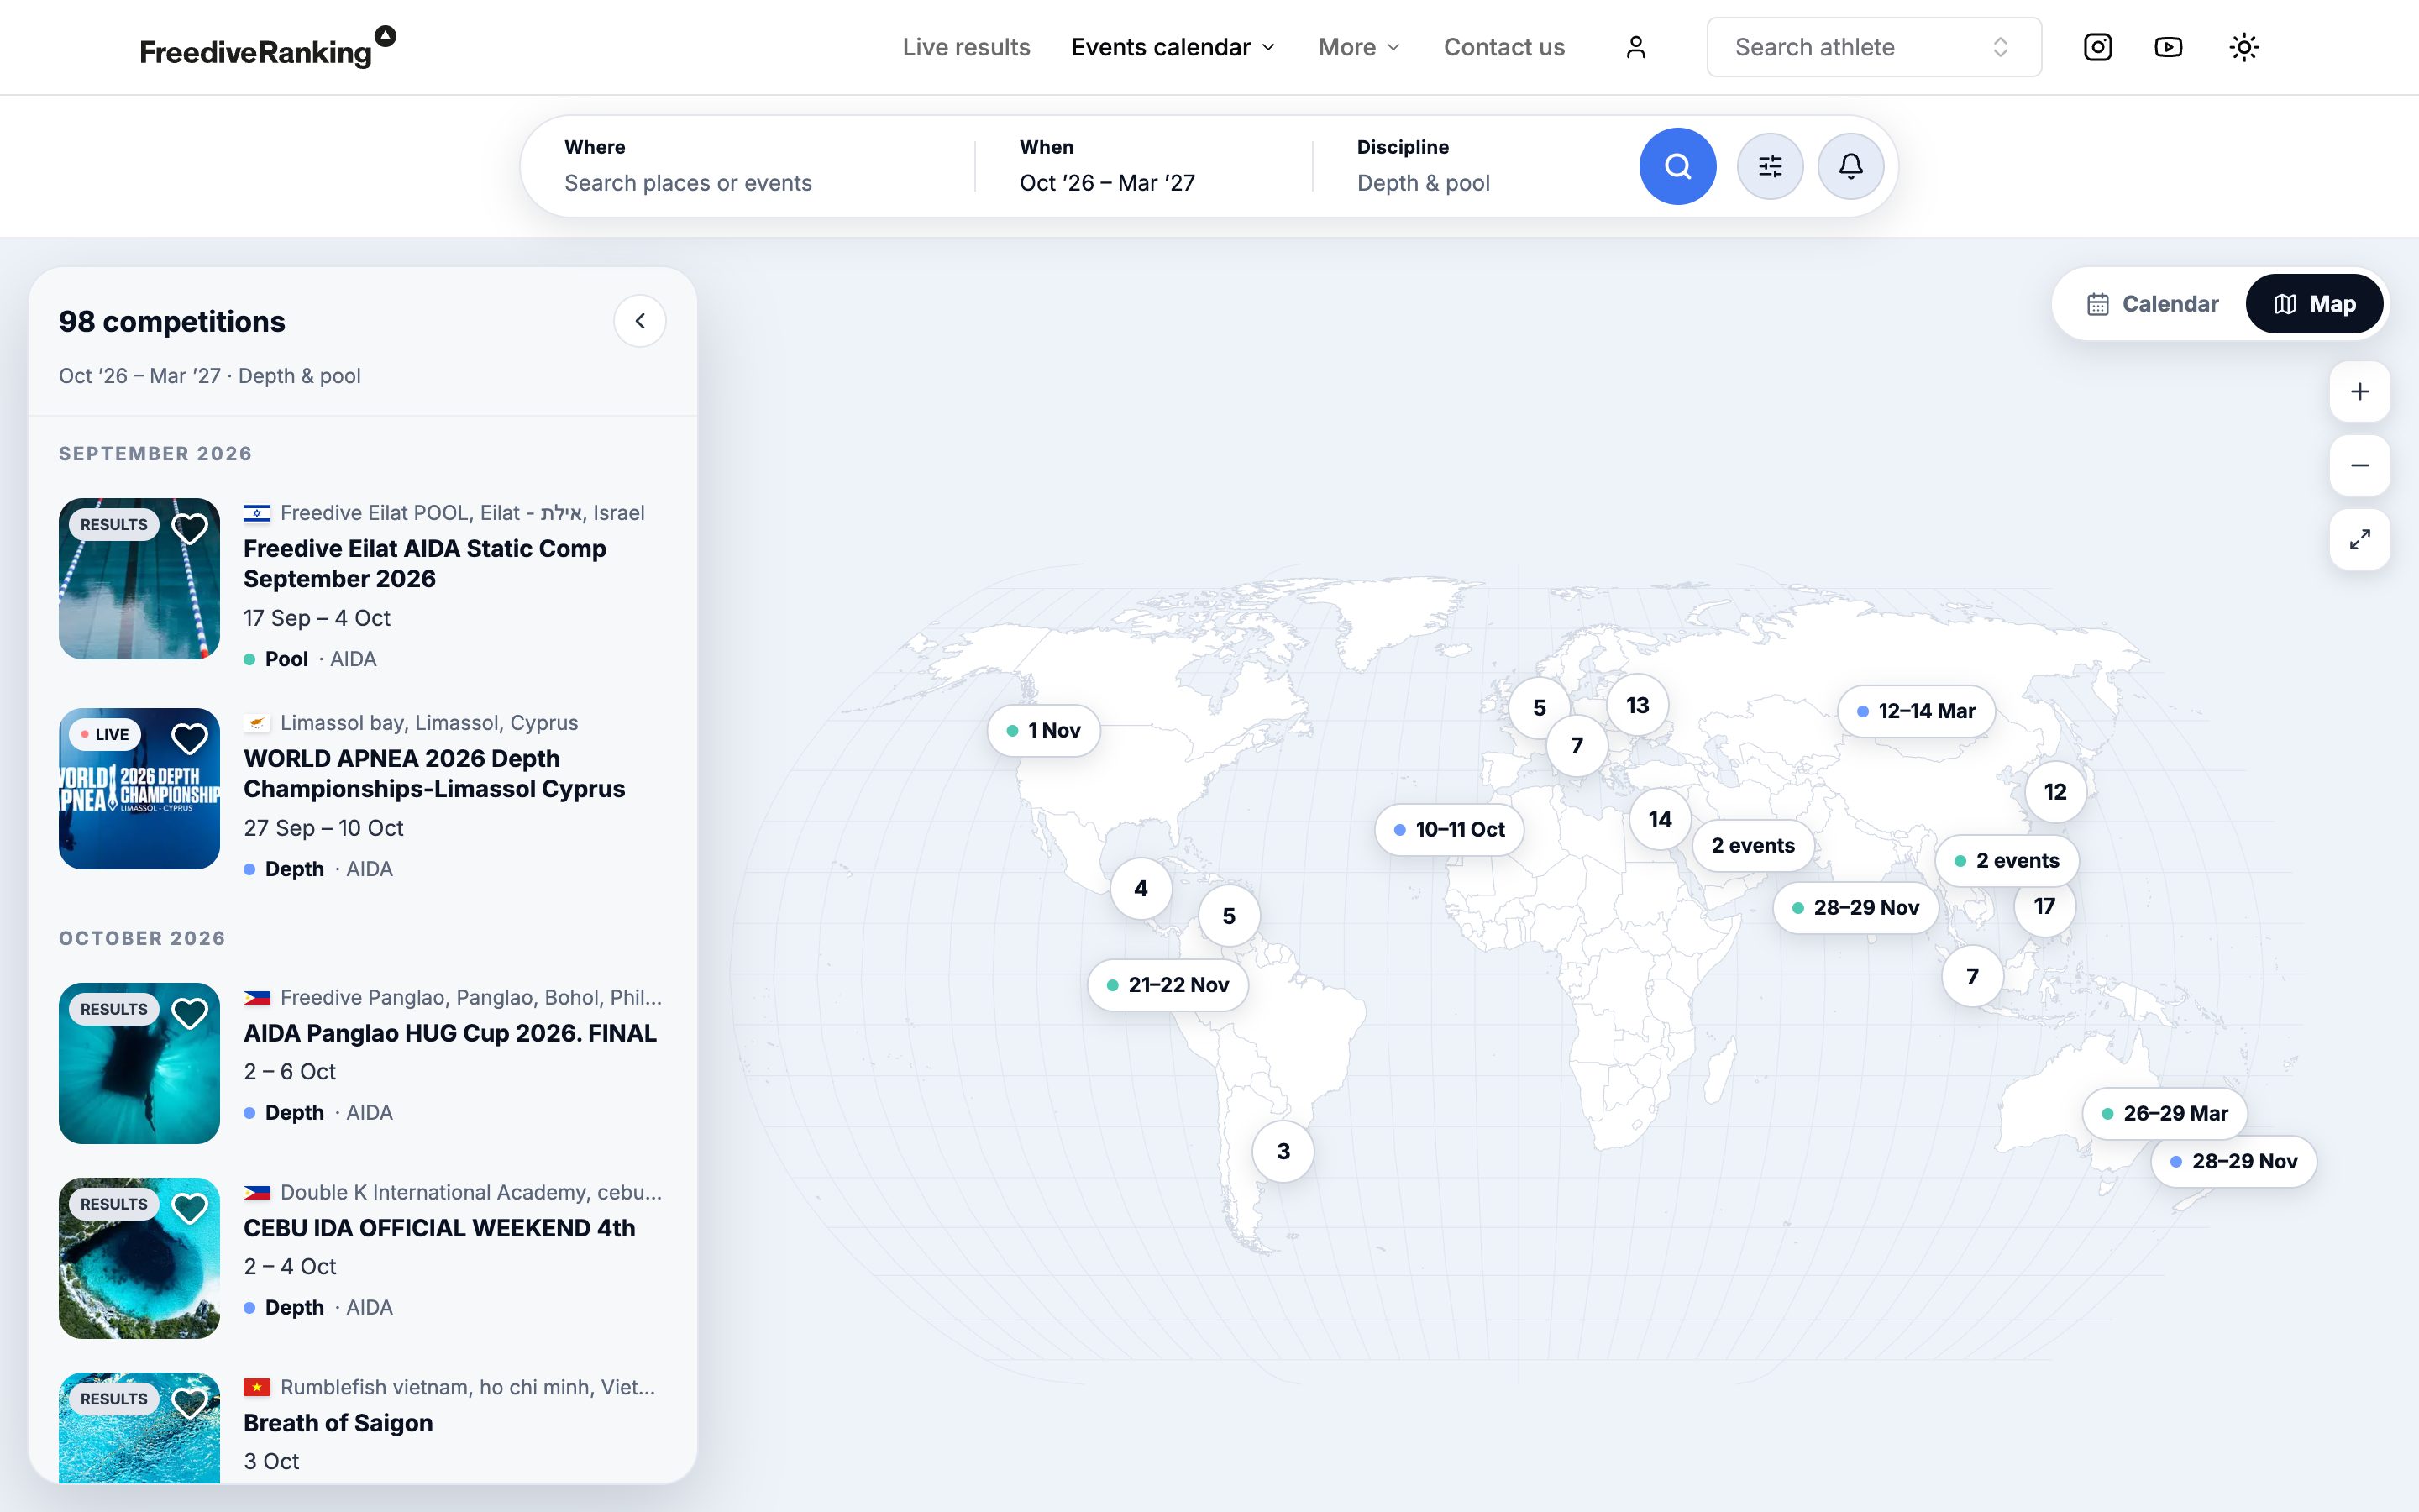Click the 21–22 Nov map marker

coord(1168,985)
